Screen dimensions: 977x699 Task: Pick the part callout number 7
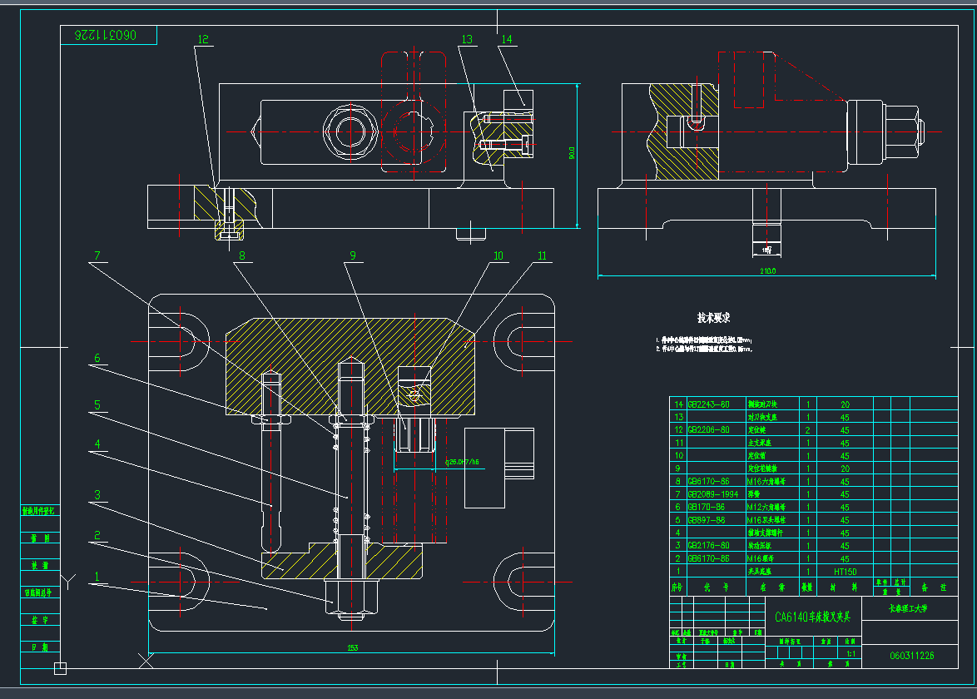click(97, 255)
